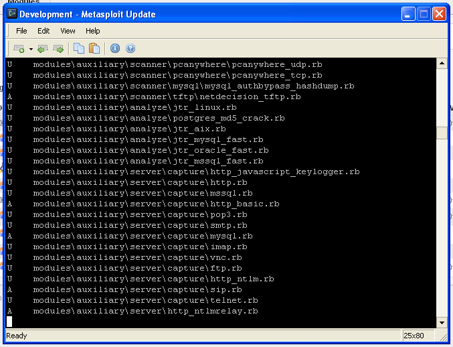Click the line capture\mysql.rb
The image size is (453, 347).
coord(130,236)
